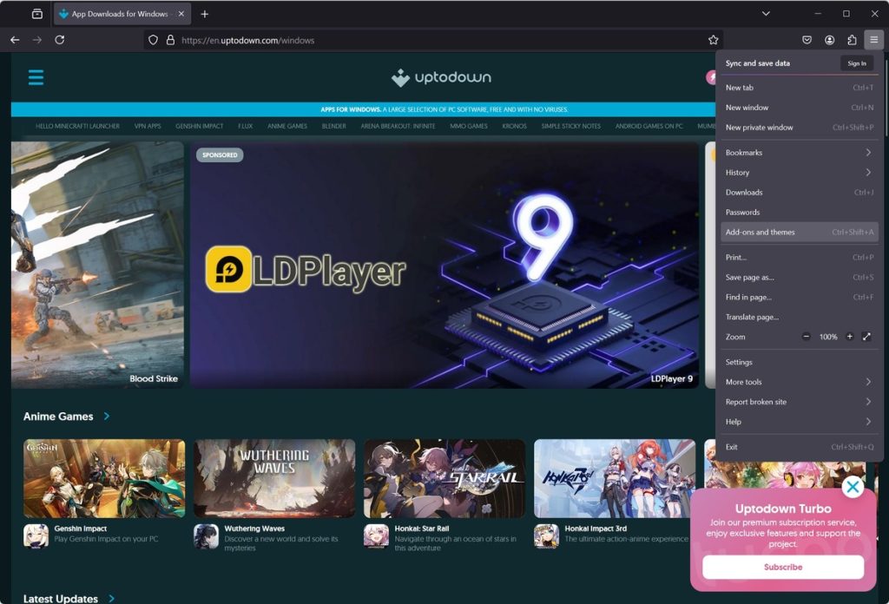Expand Anime Games section arrow
This screenshot has width=889, height=604.
107,417
